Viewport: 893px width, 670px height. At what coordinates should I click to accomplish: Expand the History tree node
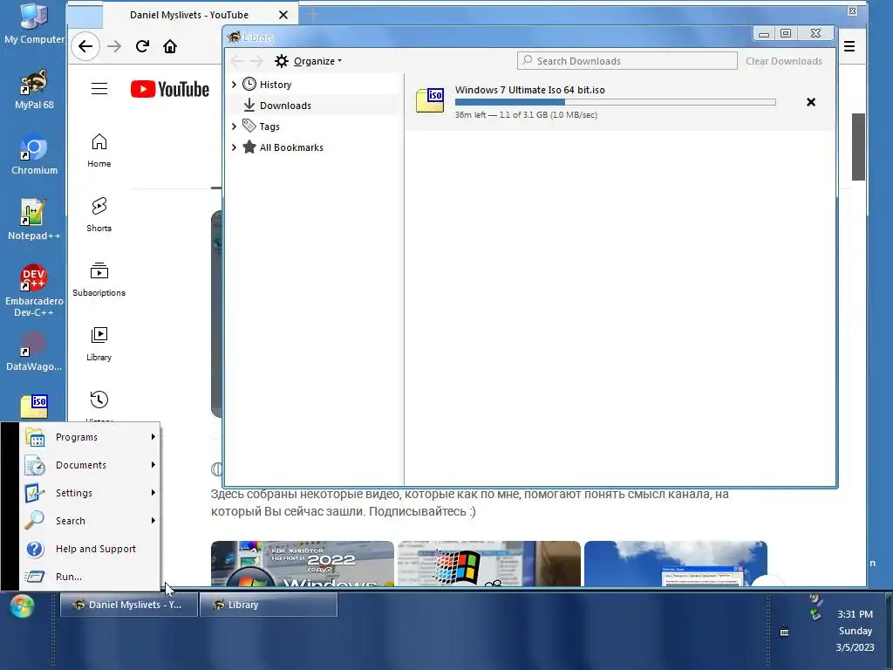pyautogui.click(x=234, y=85)
